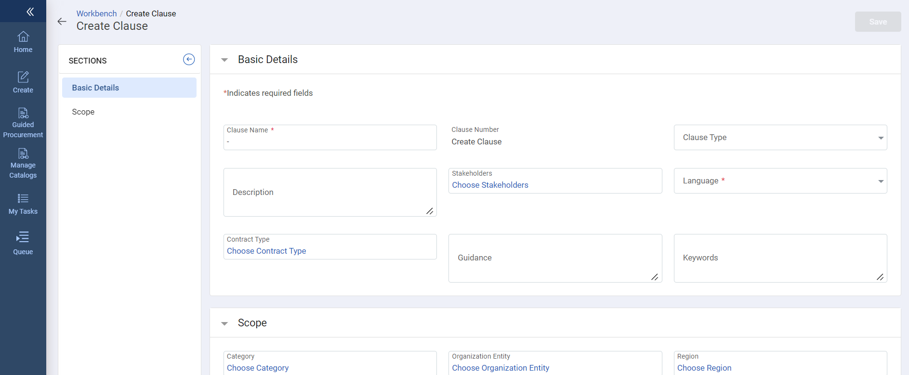
Task: Collapse the Sections panel
Action: tap(189, 59)
